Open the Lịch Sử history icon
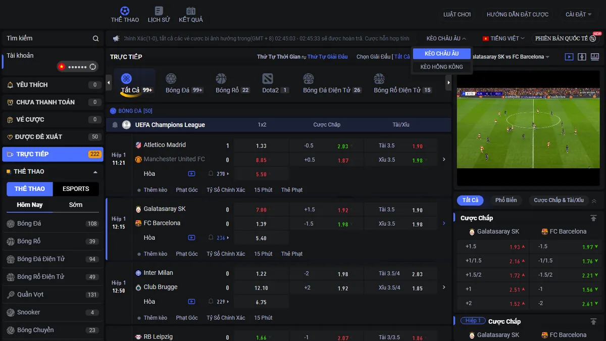 [x=159, y=15]
